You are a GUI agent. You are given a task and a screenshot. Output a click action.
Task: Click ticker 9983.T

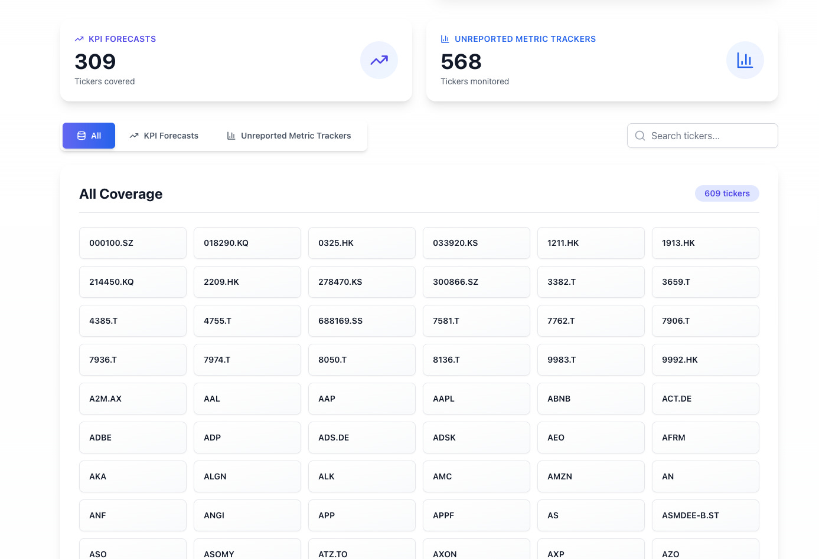tap(591, 360)
